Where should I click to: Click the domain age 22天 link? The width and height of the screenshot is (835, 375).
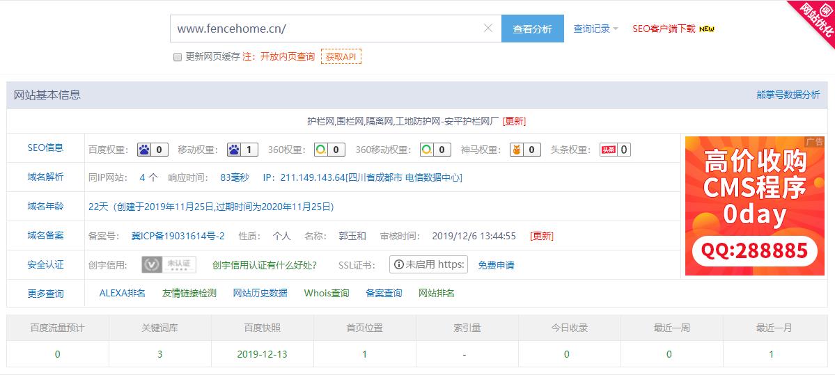(x=211, y=207)
